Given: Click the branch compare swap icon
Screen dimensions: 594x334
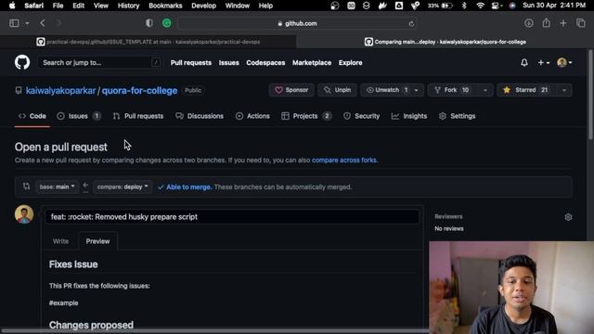Looking at the screenshot, I should pos(26,186).
